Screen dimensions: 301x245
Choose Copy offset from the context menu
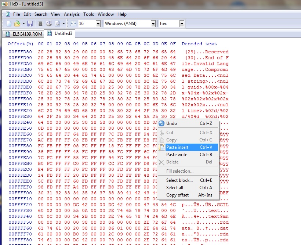tap(188, 195)
